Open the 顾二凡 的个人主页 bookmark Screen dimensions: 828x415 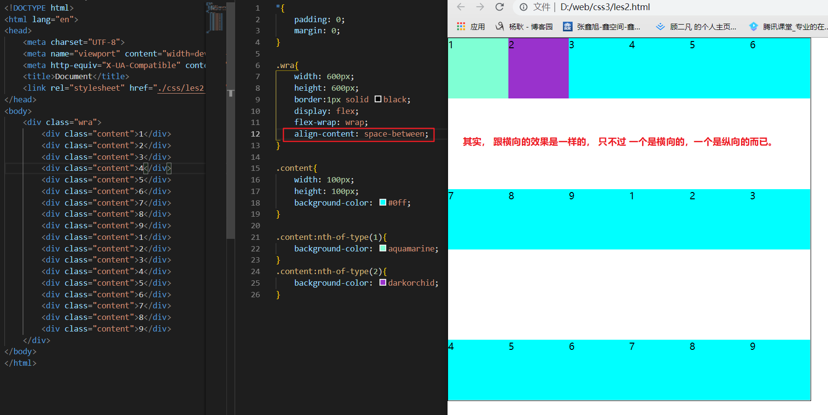[696, 27]
